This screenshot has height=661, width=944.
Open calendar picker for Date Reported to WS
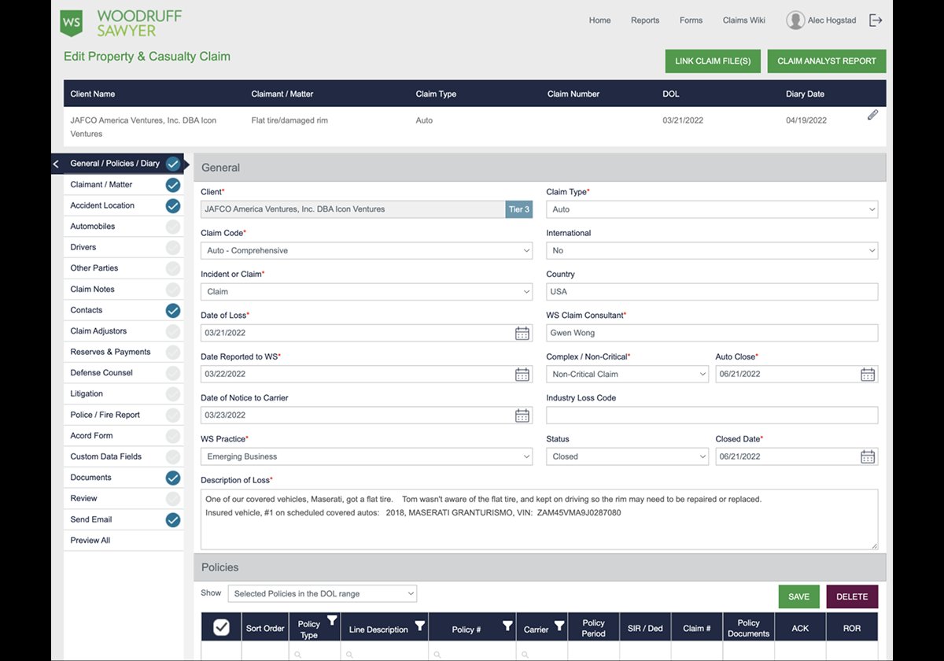click(522, 374)
